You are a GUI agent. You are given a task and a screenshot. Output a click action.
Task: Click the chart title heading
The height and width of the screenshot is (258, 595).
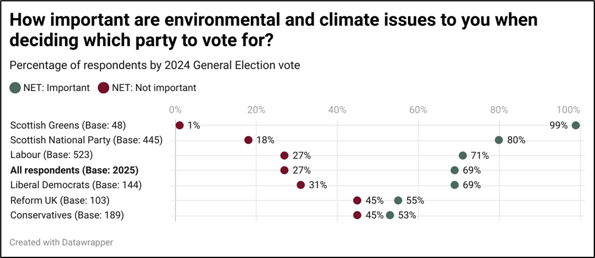[x=274, y=30]
